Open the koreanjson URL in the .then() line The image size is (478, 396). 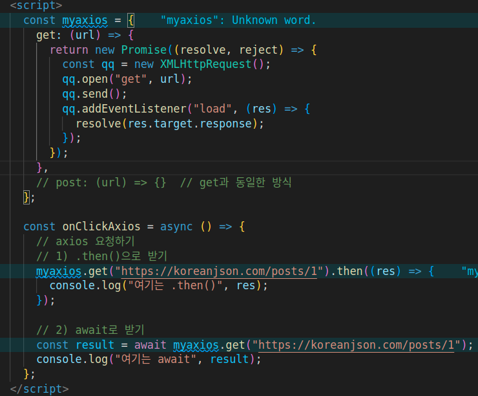tap(219, 271)
